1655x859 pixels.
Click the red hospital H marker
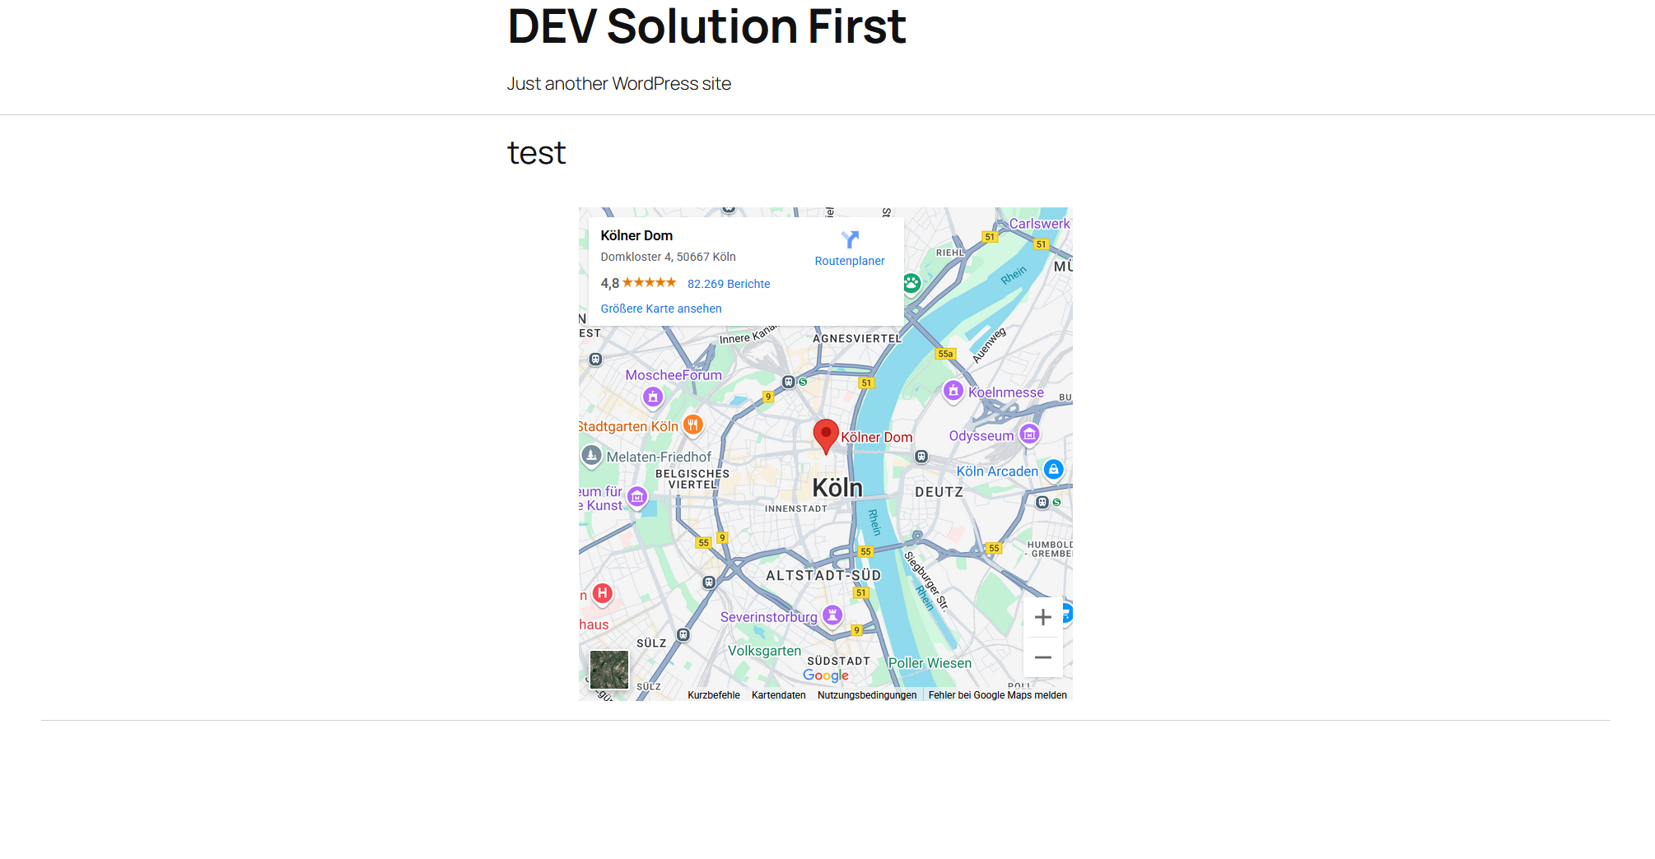[602, 593]
